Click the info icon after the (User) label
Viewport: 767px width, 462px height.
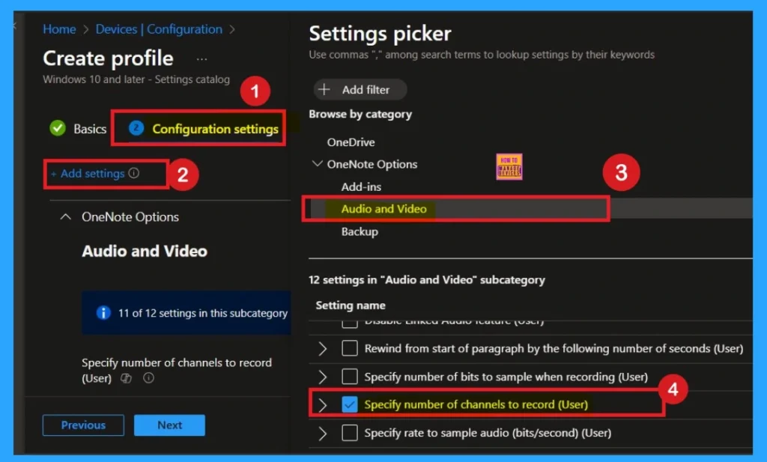[149, 378]
